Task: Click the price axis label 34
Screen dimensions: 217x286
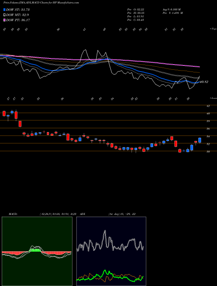Action: (208, 136)
